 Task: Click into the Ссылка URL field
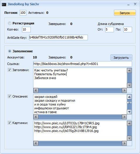coord(83,64)
